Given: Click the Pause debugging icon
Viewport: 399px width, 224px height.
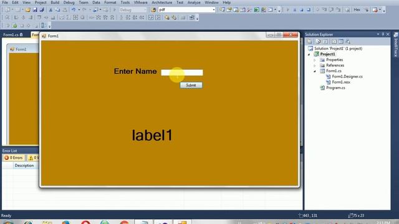Looking at the screenshot, I should tap(295, 10).
